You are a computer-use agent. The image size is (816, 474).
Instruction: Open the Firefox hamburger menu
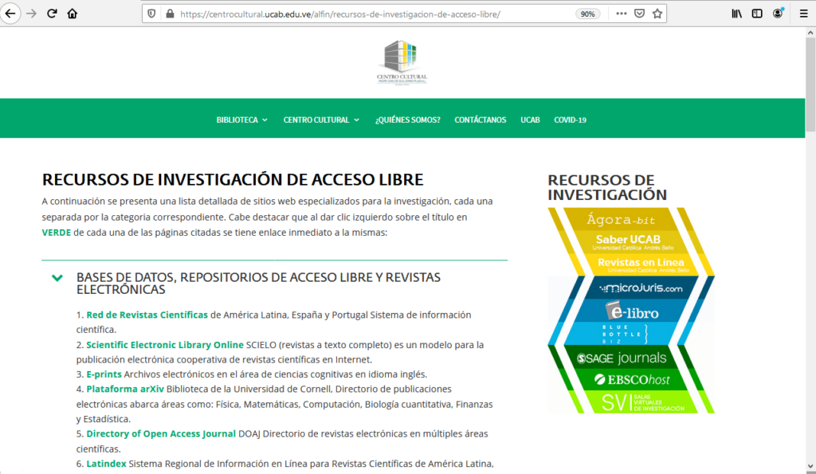tap(803, 14)
